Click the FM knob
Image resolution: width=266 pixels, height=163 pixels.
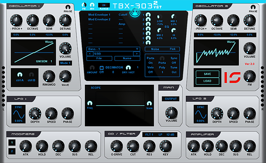pos(249,76)
